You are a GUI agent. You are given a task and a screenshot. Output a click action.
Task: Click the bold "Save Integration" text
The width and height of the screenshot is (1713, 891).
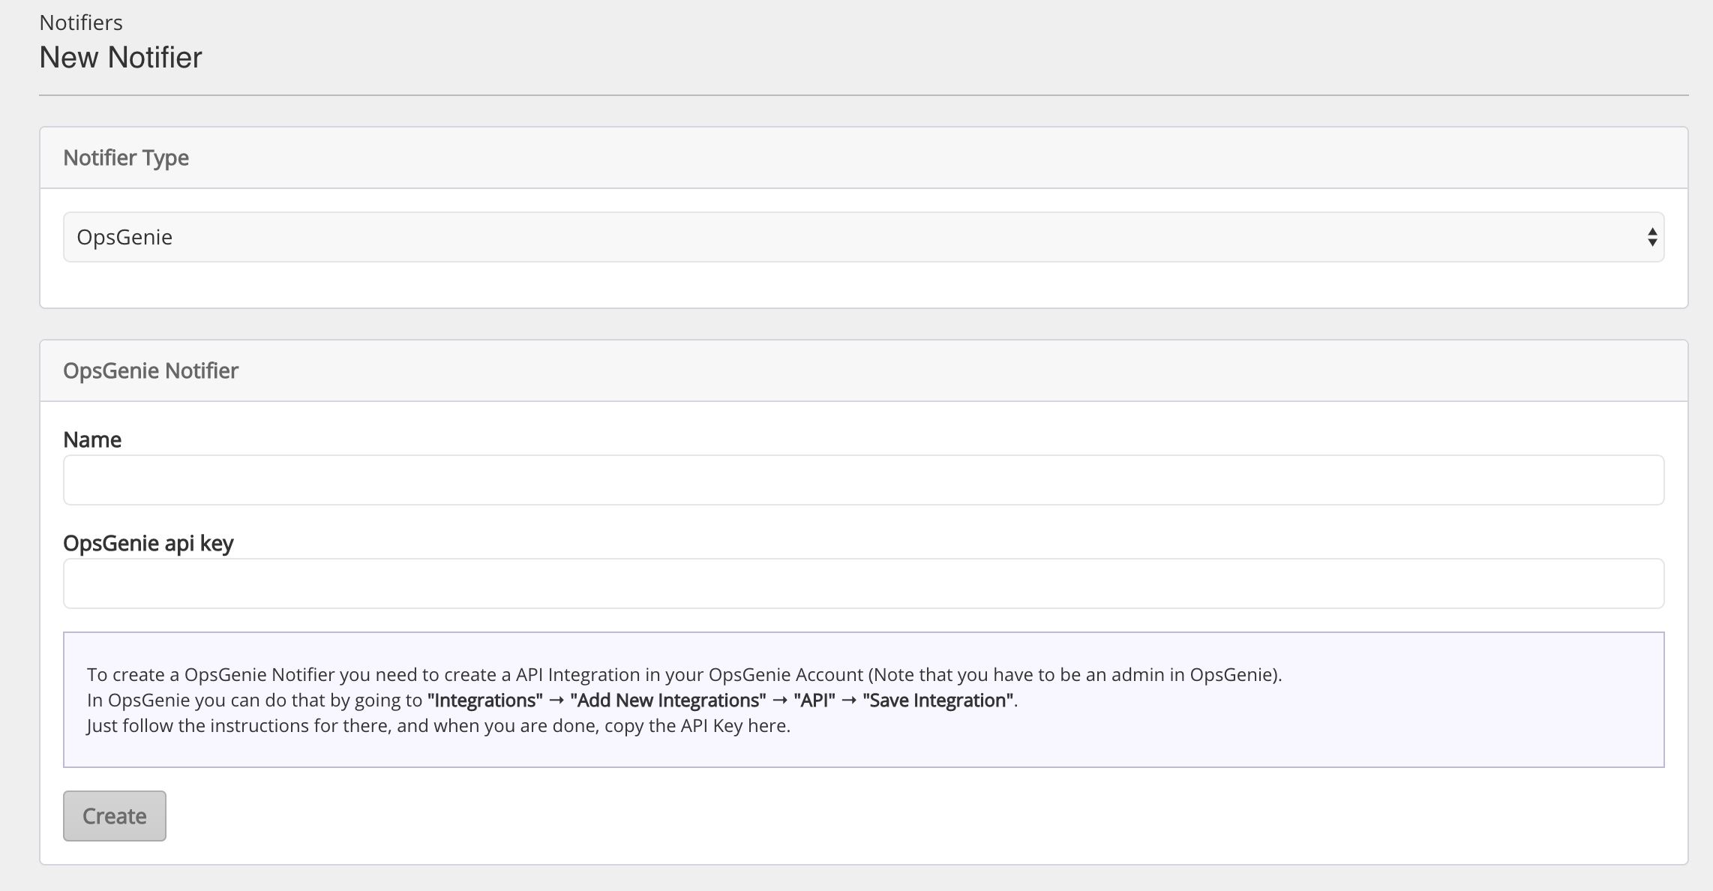[938, 700]
